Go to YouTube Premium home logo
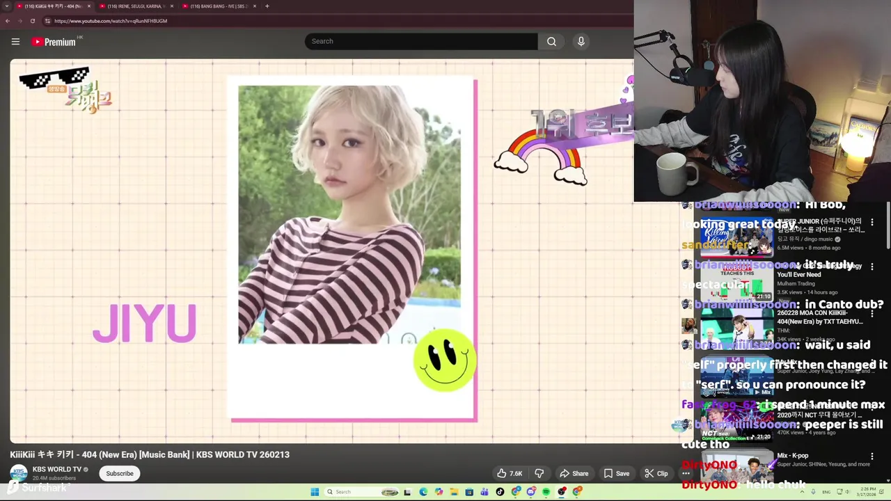This screenshot has width=891, height=501. (54, 42)
